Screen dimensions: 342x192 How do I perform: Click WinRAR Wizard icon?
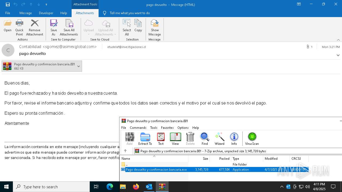click(220, 139)
